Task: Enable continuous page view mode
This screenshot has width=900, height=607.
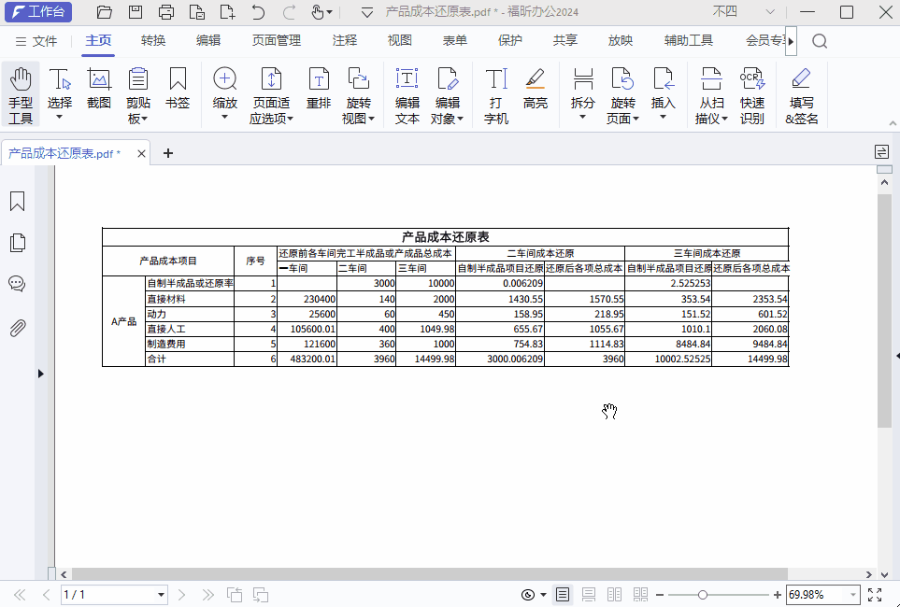Action: click(x=589, y=595)
